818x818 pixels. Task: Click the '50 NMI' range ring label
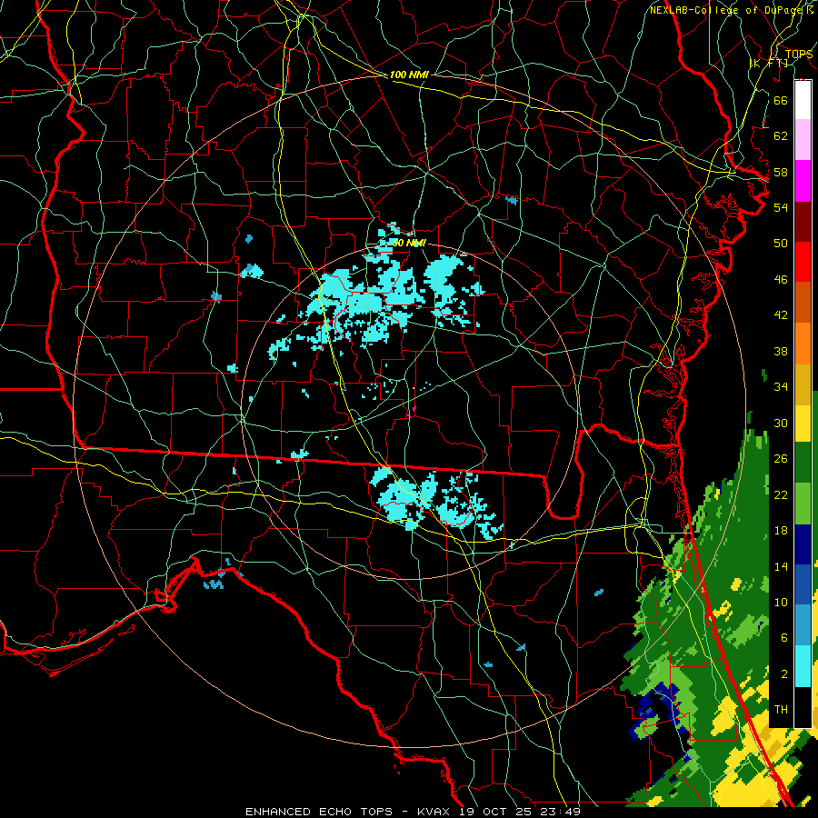point(409,243)
